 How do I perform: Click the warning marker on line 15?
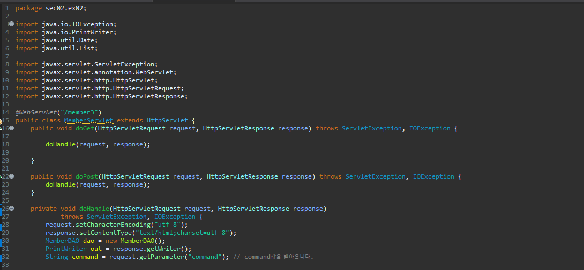pyautogui.click(x=1, y=120)
